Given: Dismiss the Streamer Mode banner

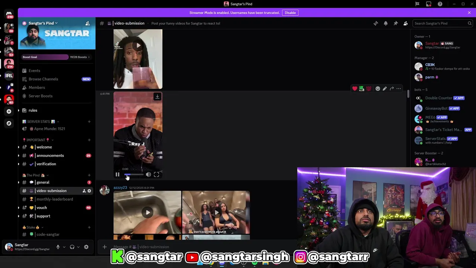Looking at the screenshot, I should pos(469,13).
